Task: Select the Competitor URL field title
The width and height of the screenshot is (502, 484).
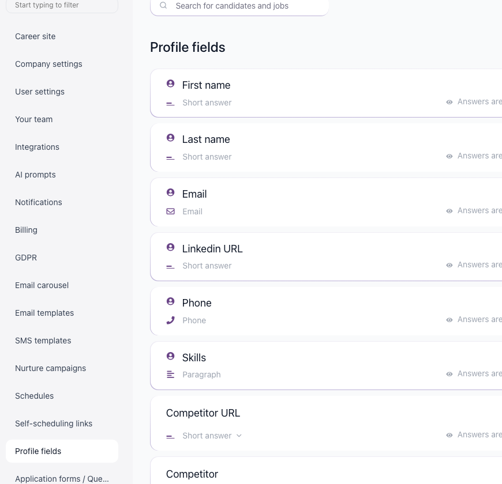Action: (x=203, y=413)
